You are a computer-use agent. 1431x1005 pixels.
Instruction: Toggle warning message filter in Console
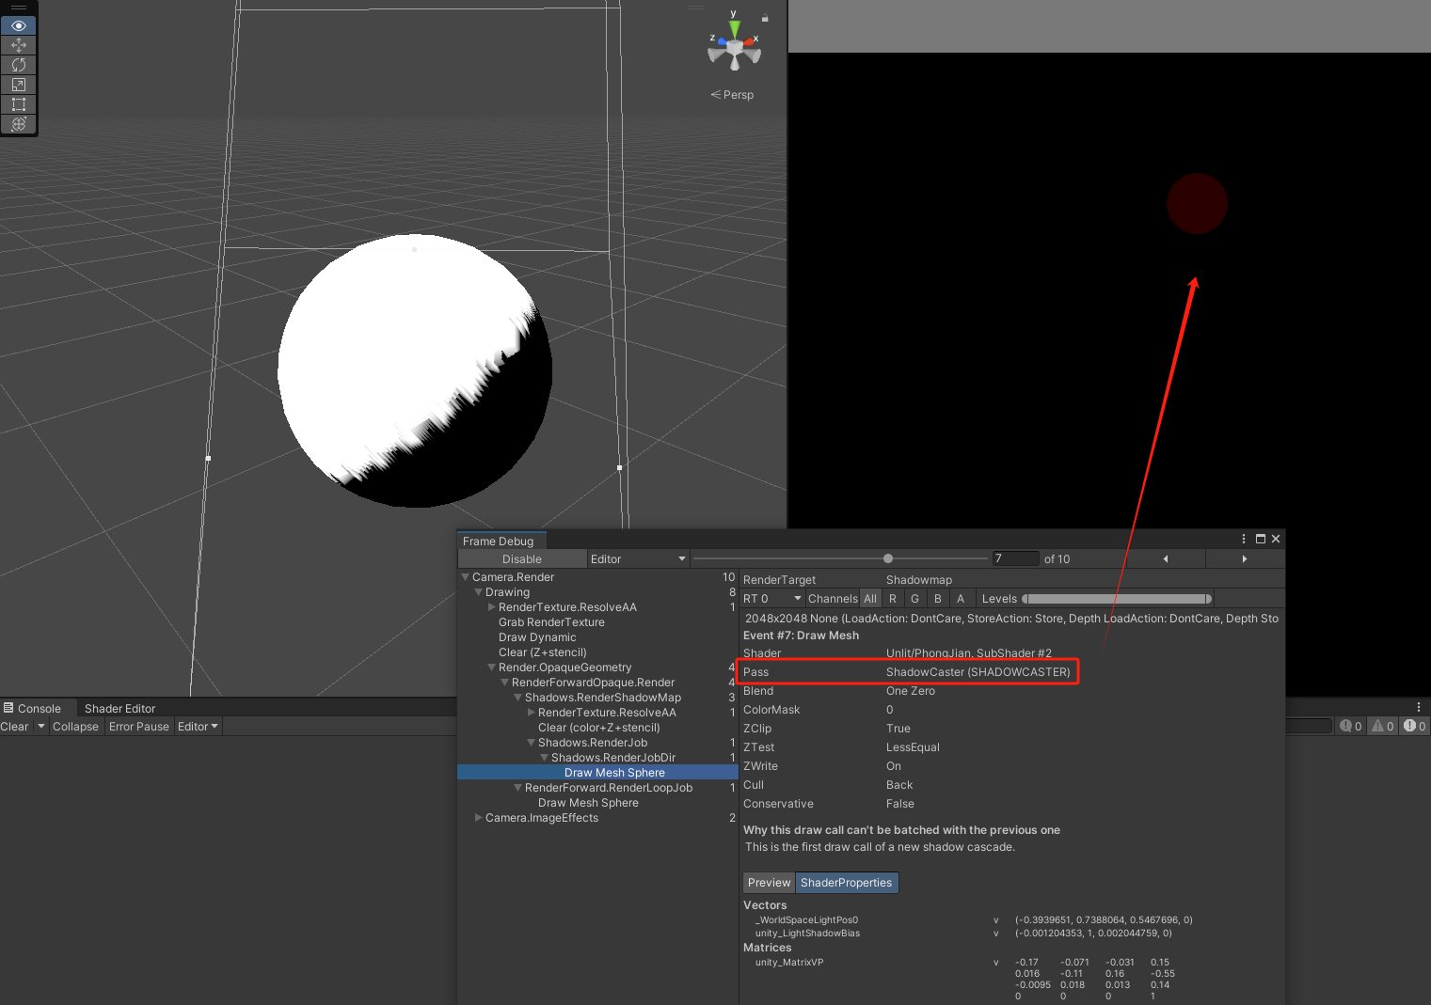pos(1383,726)
